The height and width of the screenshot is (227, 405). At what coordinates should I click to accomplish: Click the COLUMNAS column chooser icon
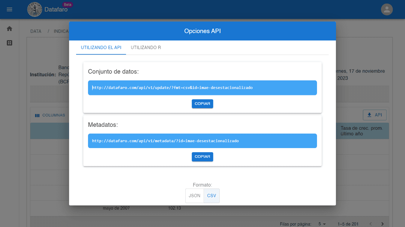coord(37,116)
